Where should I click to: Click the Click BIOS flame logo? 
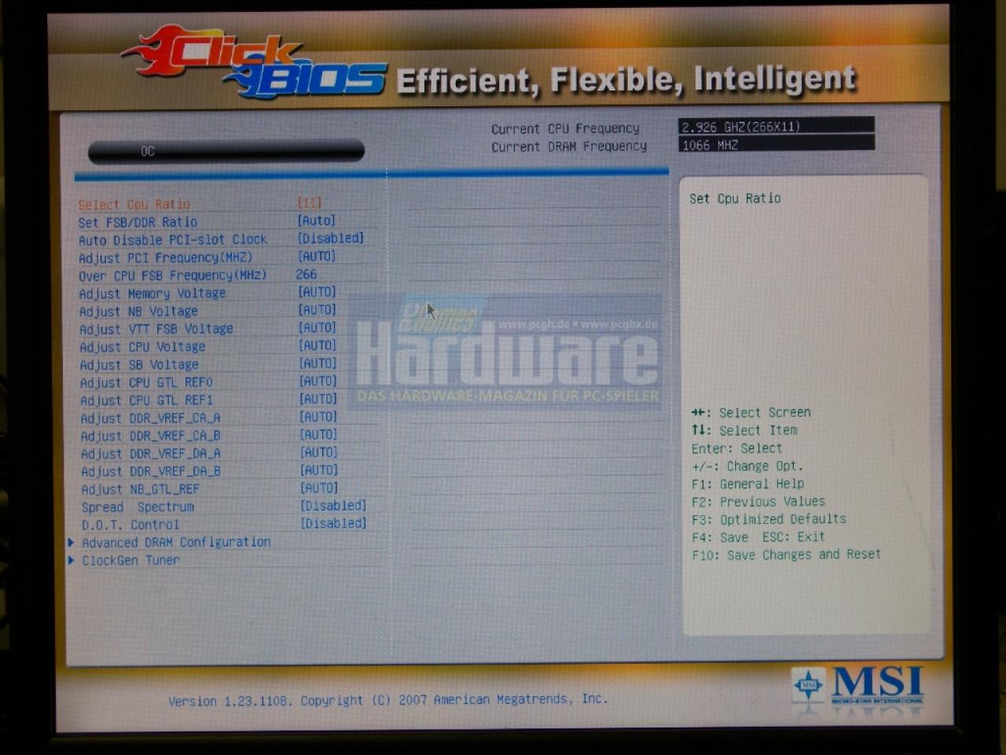pos(253,62)
